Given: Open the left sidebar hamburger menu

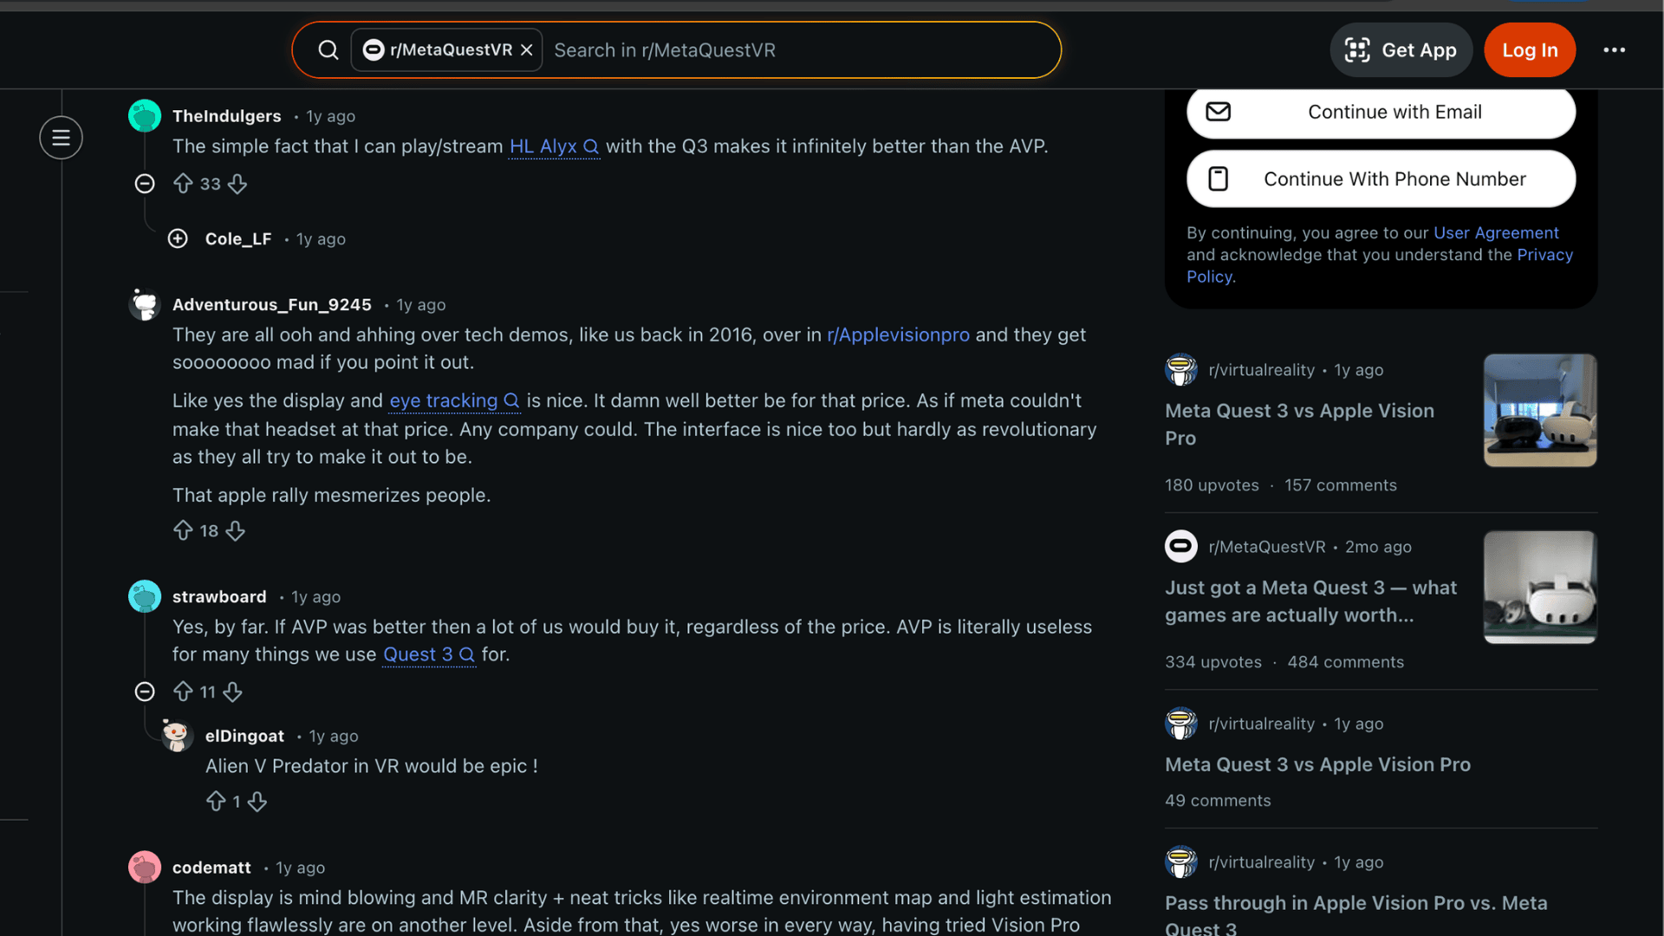Looking at the screenshot, I should click(61, 137).
